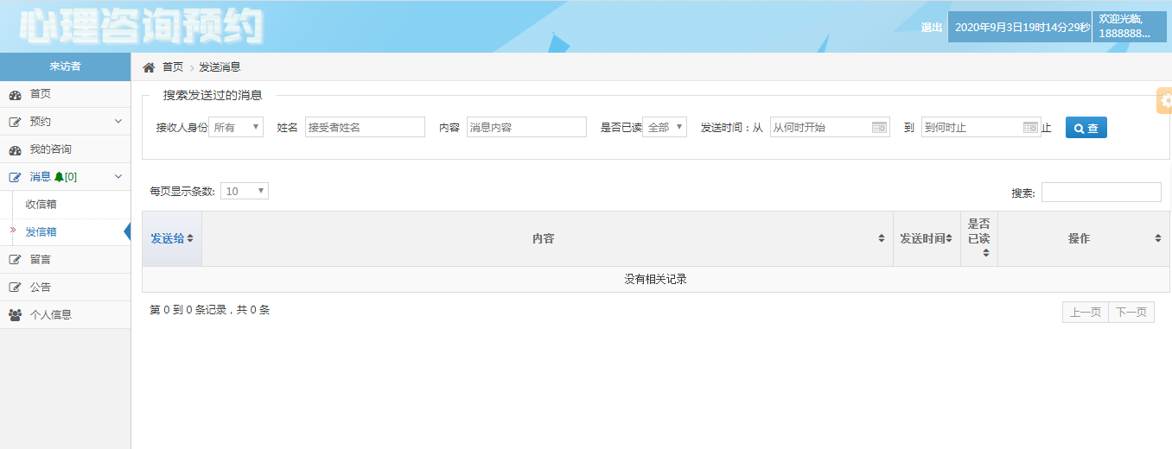Click the 搜索发送过的消息 legend
This screenshot has width=1172, height=449.
click(x=213, y=96)
